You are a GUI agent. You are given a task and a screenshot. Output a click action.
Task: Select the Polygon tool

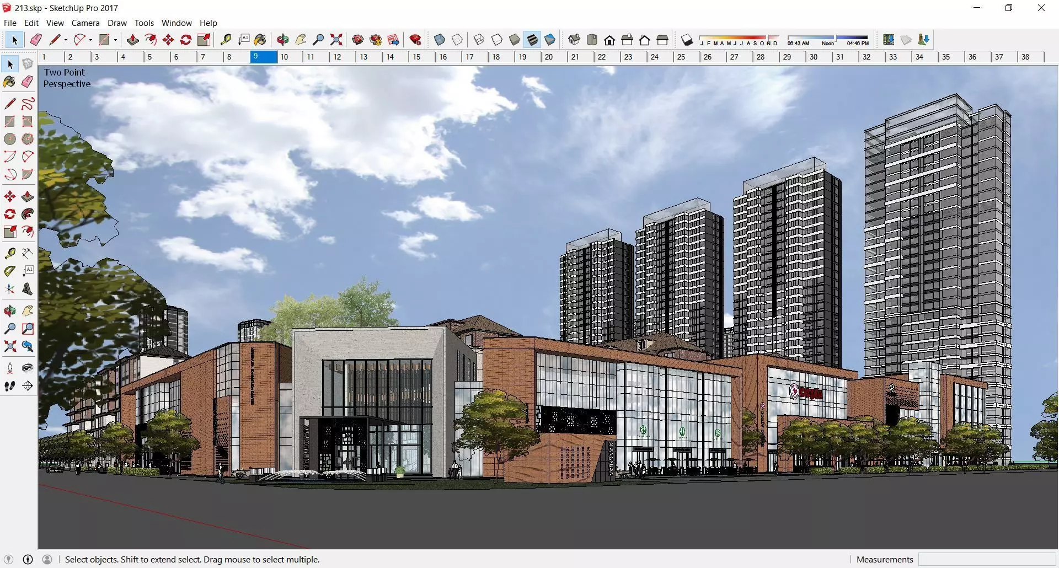(x=28, y=139)
